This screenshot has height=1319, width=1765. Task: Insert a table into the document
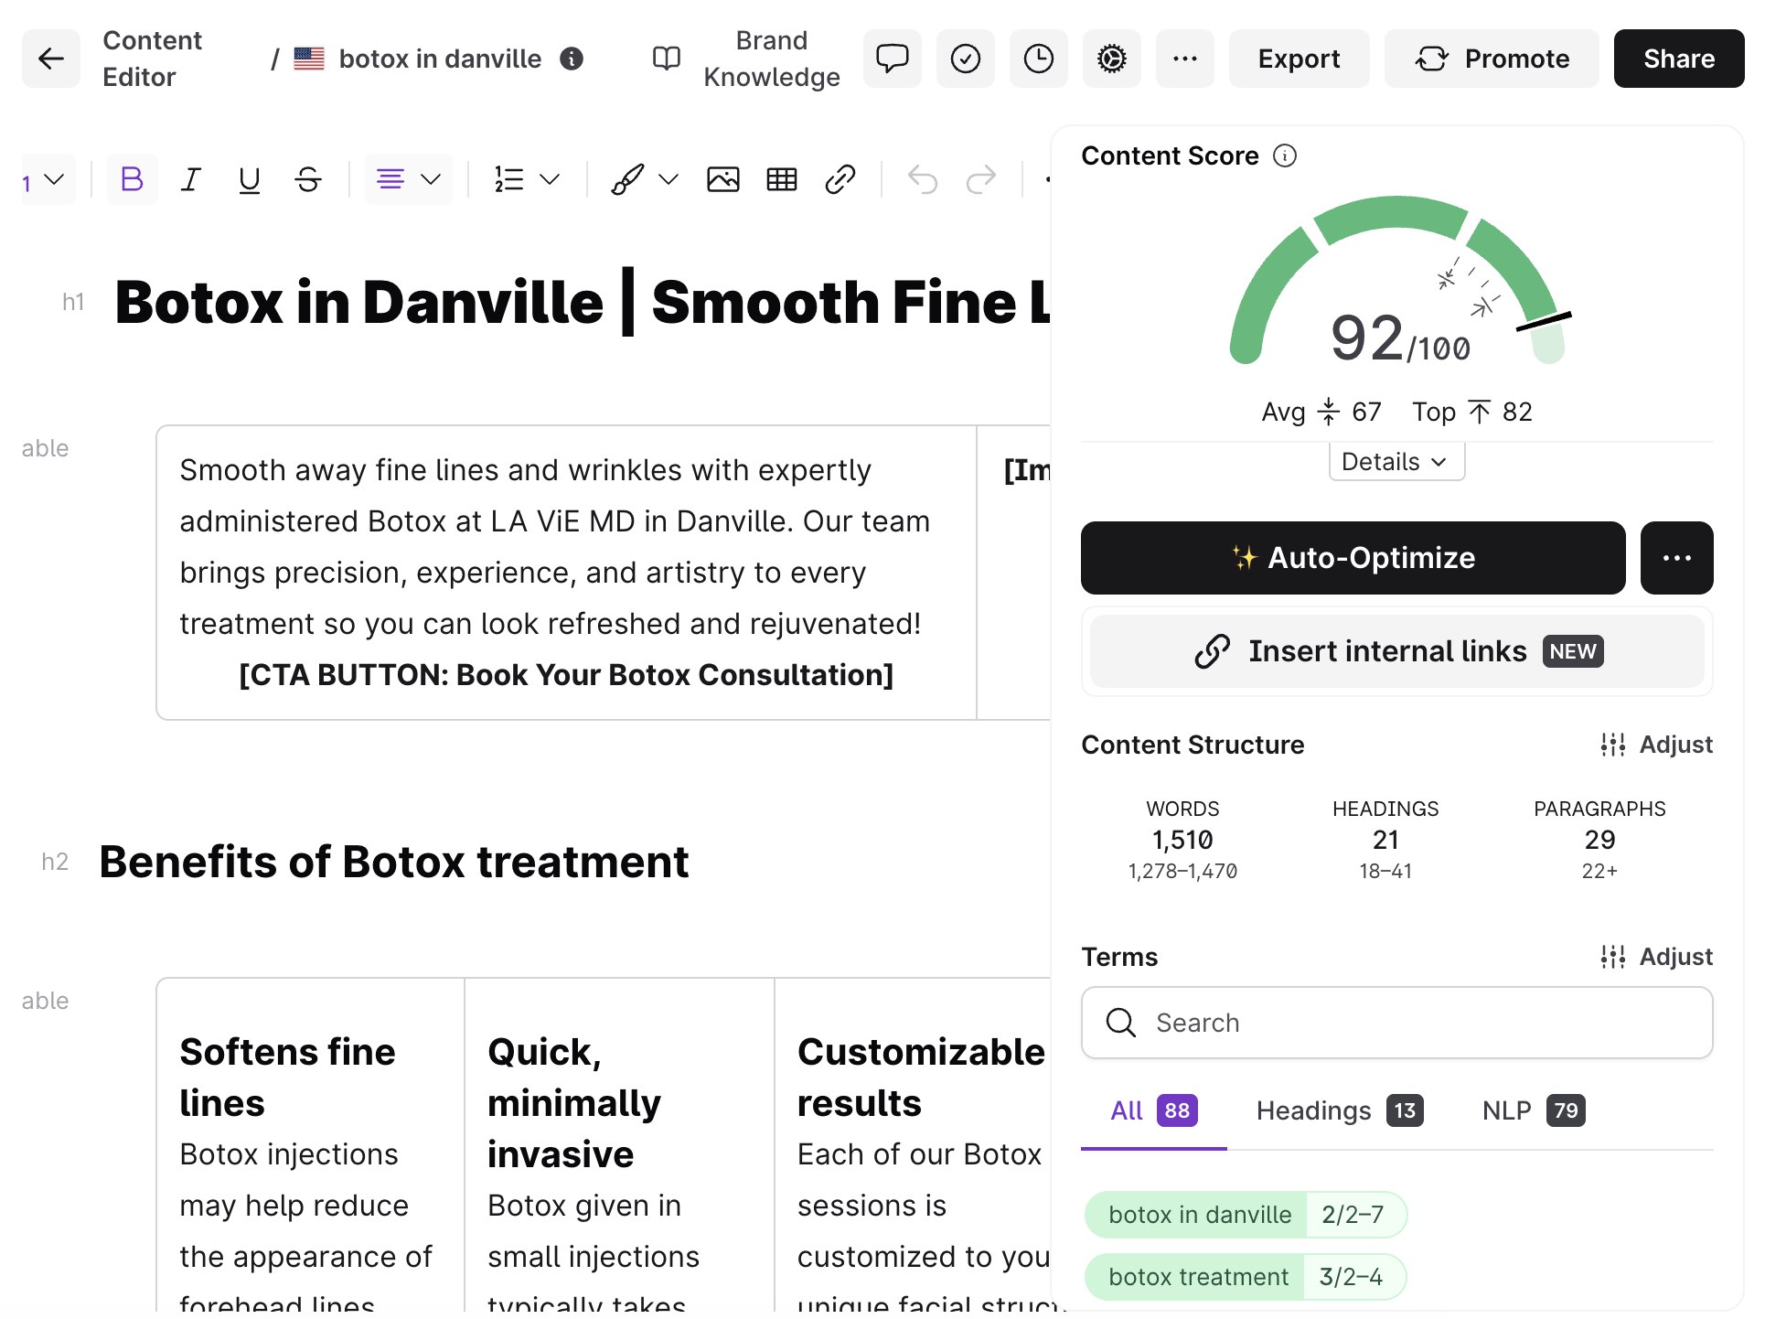[x=782, y=179]
